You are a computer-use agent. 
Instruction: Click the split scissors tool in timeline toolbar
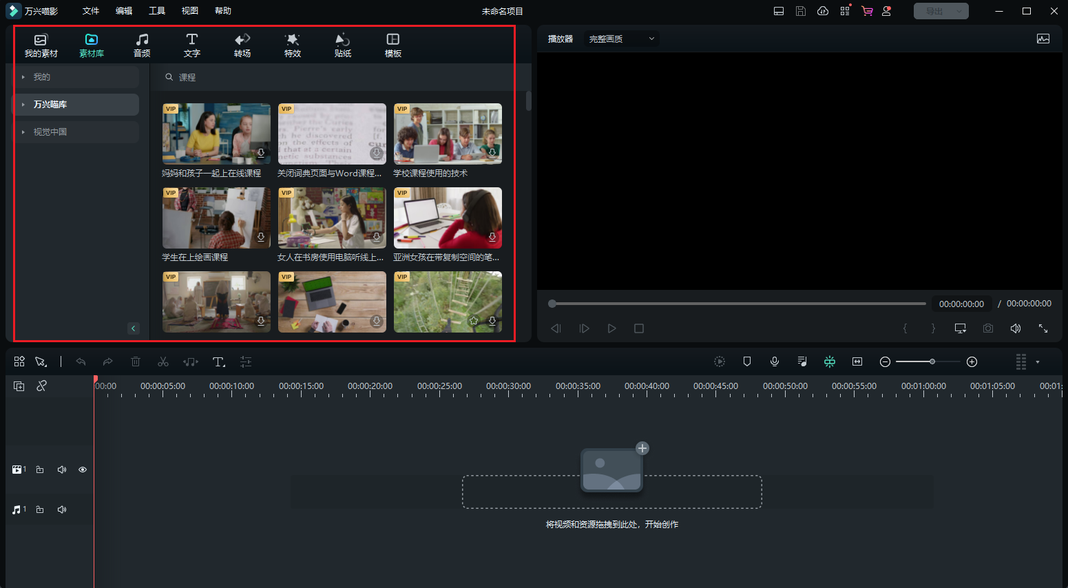(163, 362)
